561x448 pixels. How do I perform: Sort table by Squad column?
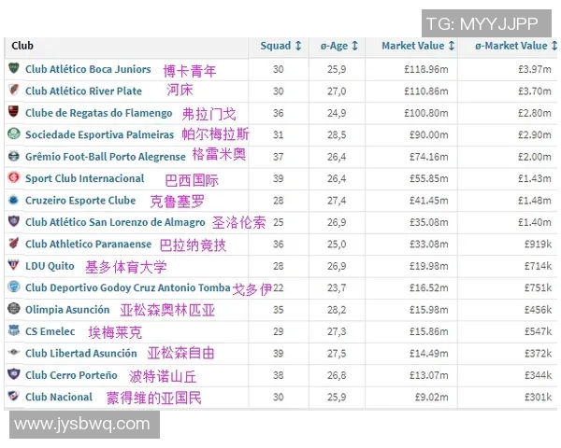coord(280,46)
